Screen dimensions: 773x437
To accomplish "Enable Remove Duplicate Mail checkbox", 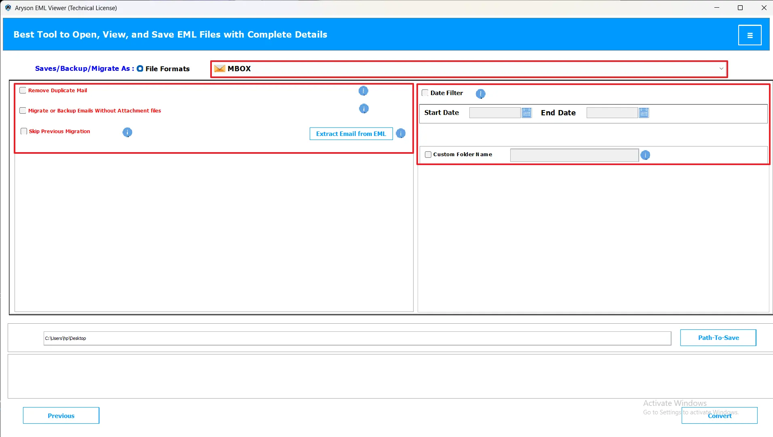I will [23, 91].
